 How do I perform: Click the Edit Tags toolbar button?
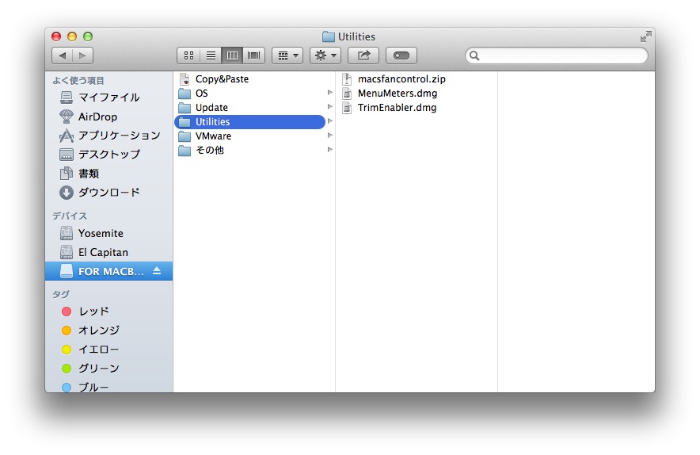click(401, 55)
